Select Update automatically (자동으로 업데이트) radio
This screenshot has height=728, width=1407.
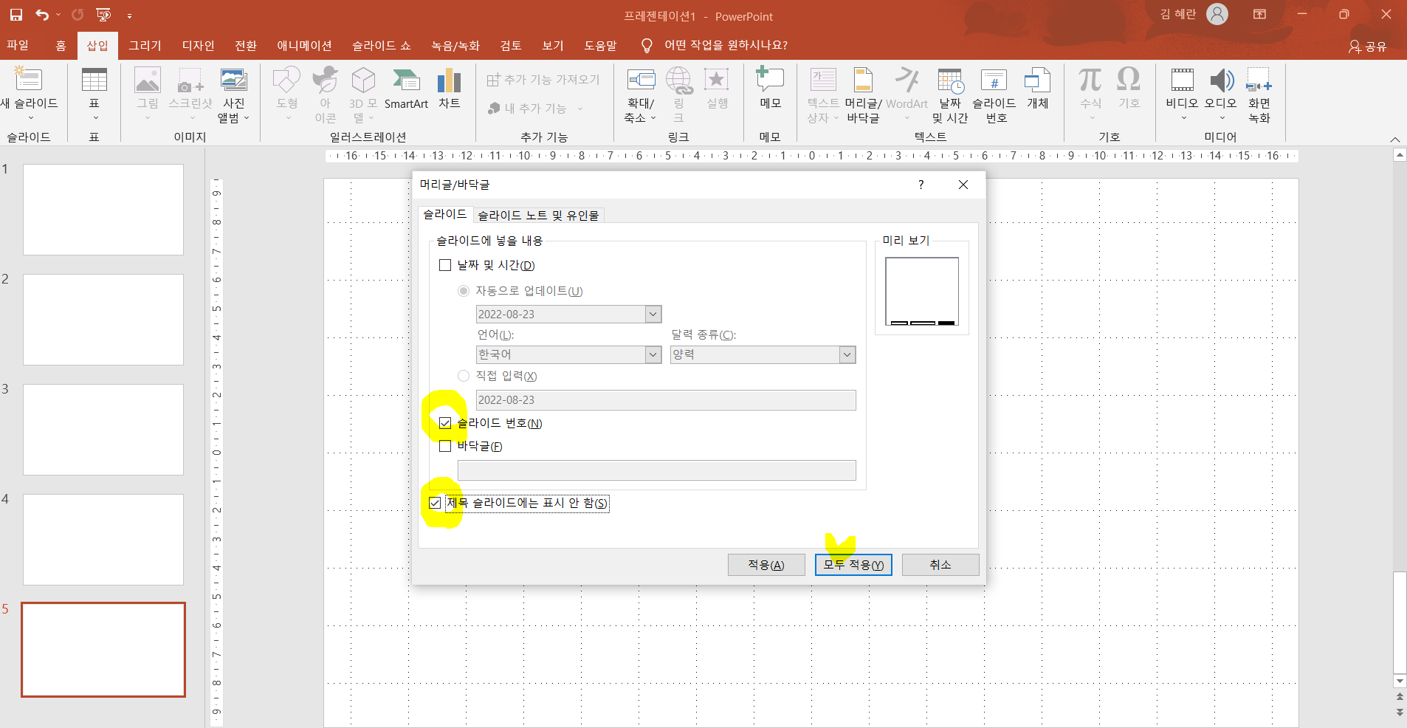(464, 291)
